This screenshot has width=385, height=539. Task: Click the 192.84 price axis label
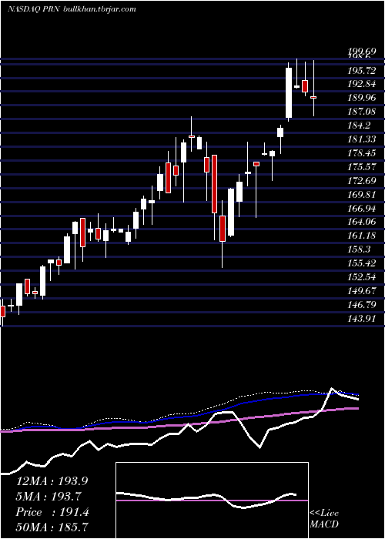pyautogui.click(x=363, y=84)
